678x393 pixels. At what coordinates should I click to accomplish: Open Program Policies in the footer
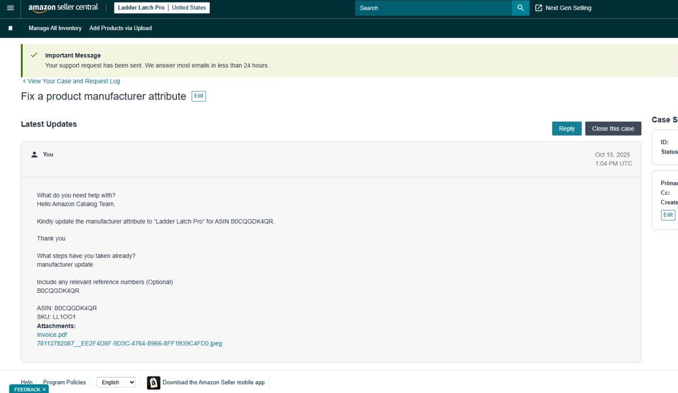click(64, 382)
